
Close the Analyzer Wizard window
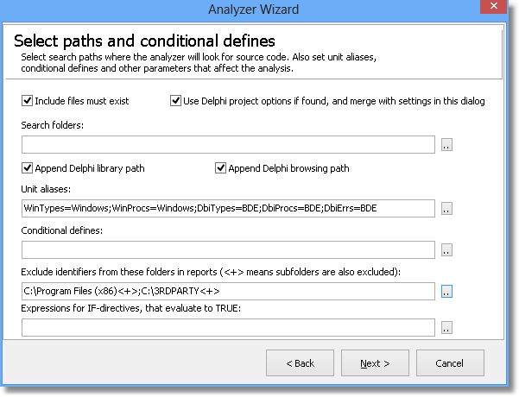(x=493, y=6)
